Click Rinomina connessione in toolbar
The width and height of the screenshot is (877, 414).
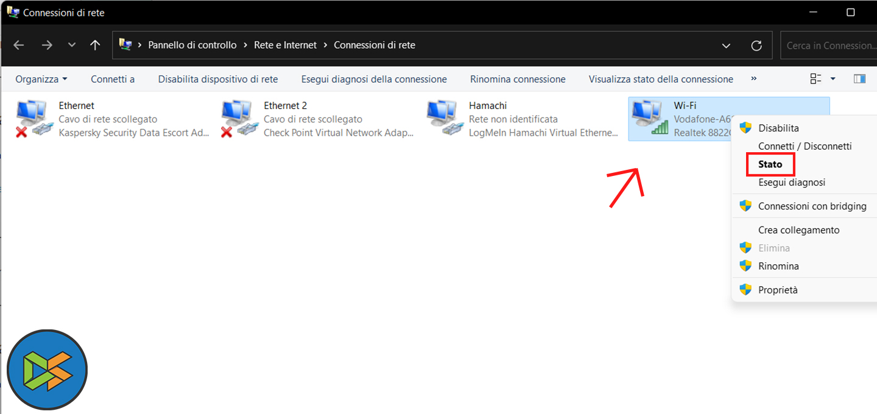point(518,79)
